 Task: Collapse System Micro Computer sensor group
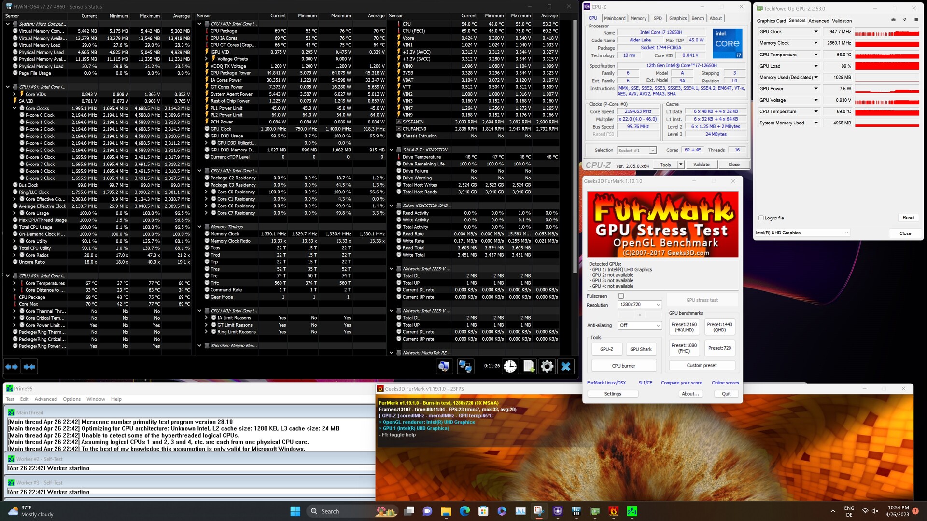[x=8, y=24]
